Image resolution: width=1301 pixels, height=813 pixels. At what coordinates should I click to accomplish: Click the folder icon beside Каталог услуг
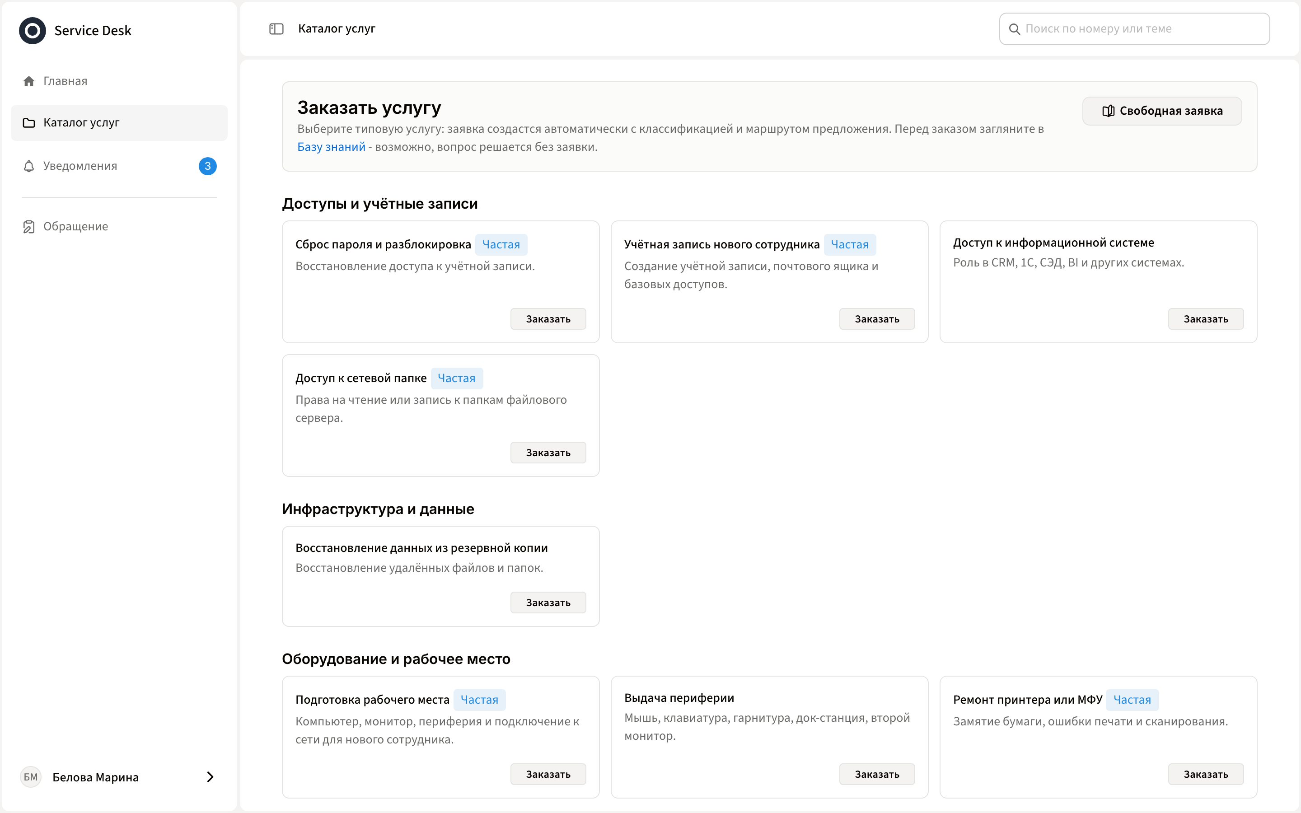click(29, 122)
